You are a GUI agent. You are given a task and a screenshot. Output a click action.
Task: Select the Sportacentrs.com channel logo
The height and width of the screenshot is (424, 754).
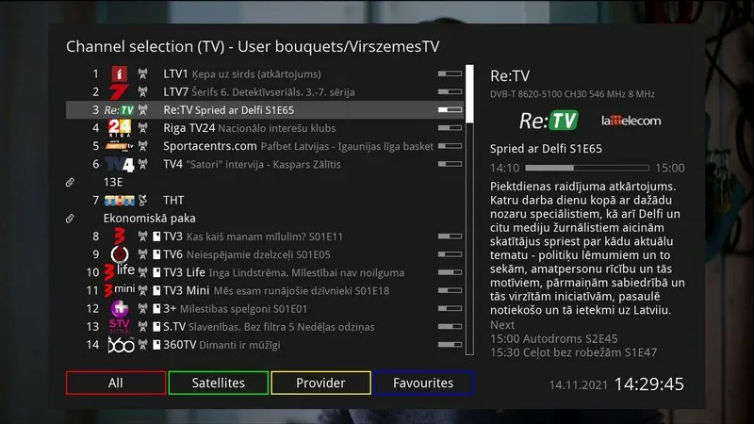120,146
